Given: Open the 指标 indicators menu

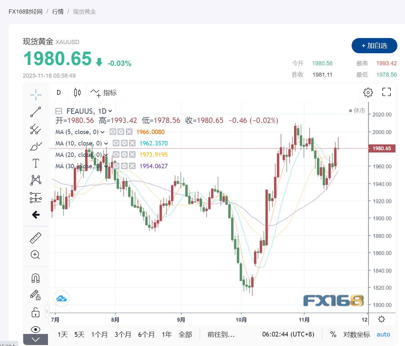Looking at the screenshot, I should coord(104,92).
